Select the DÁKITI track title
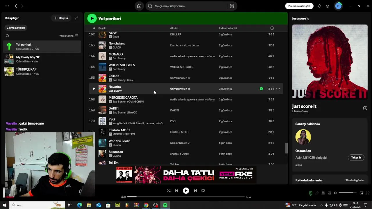This screenshot has width=372, height=209. click(114, 109)
